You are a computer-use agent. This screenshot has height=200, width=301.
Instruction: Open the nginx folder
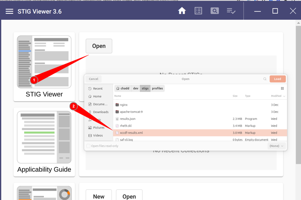(124, 105)
